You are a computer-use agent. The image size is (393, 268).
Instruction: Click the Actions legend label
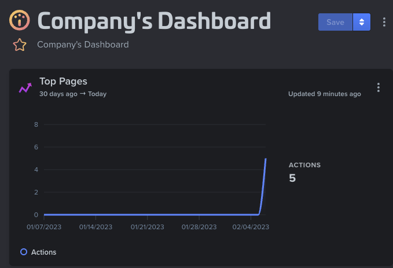pyautogui.click(x=43, y=252)
